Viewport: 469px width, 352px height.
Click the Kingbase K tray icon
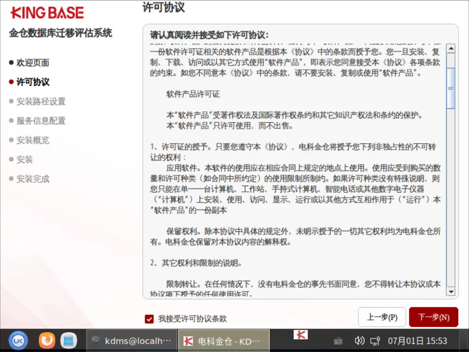point(300,335)
